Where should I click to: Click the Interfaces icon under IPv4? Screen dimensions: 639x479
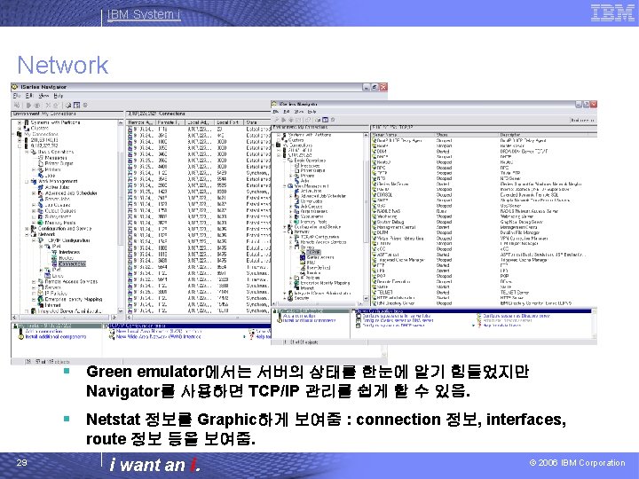click(54, 252)
